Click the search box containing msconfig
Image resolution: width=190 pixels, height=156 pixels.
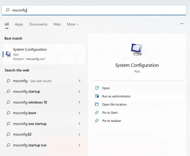coord(95,10)
